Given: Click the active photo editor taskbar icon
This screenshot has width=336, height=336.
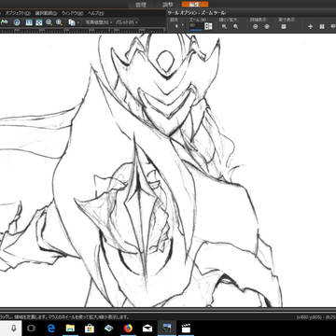Looking at the screenshot, I should coord(167,329).
